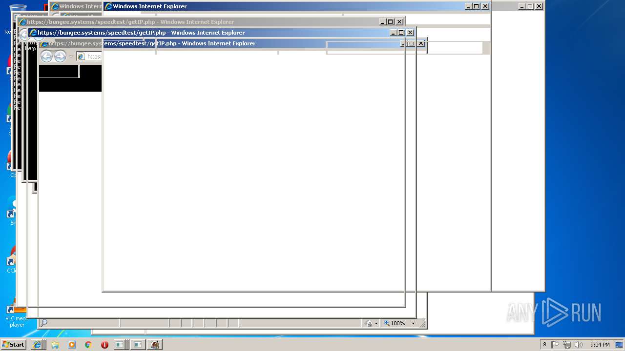Viewport: 625px width, 351px height.
Task: Click the IE Back navigation button
Action: point(46,57)
